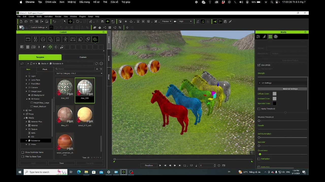Open the Hair content category

coord(43,39)
